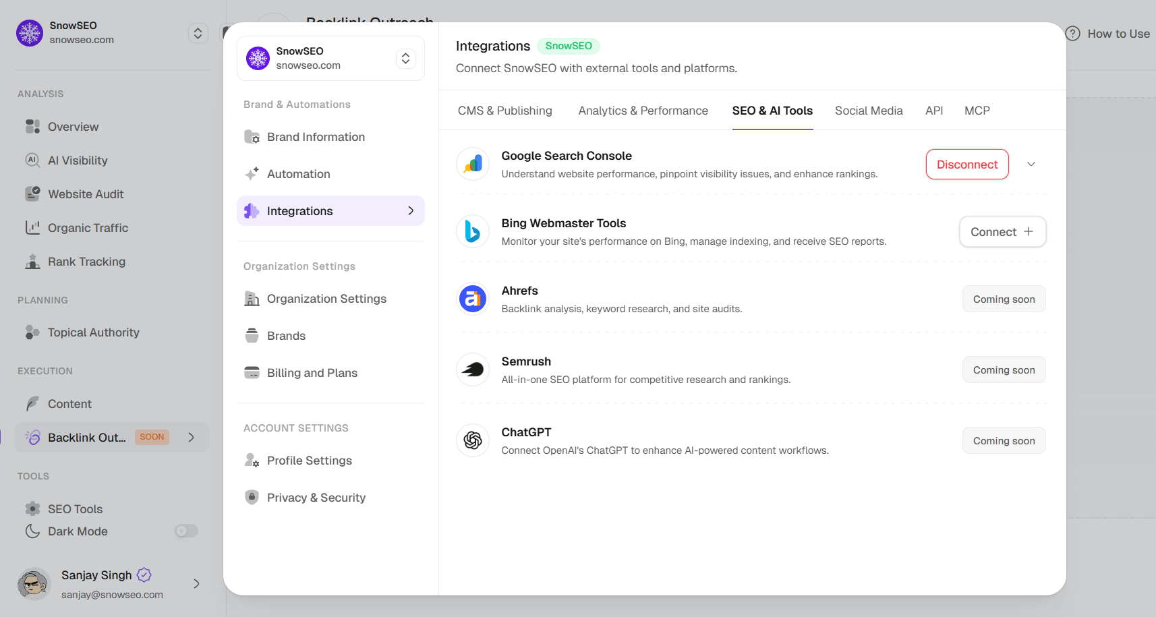Click the How to Use help icon
This screenshot has height=617, width=1156.
point(1073,34)
